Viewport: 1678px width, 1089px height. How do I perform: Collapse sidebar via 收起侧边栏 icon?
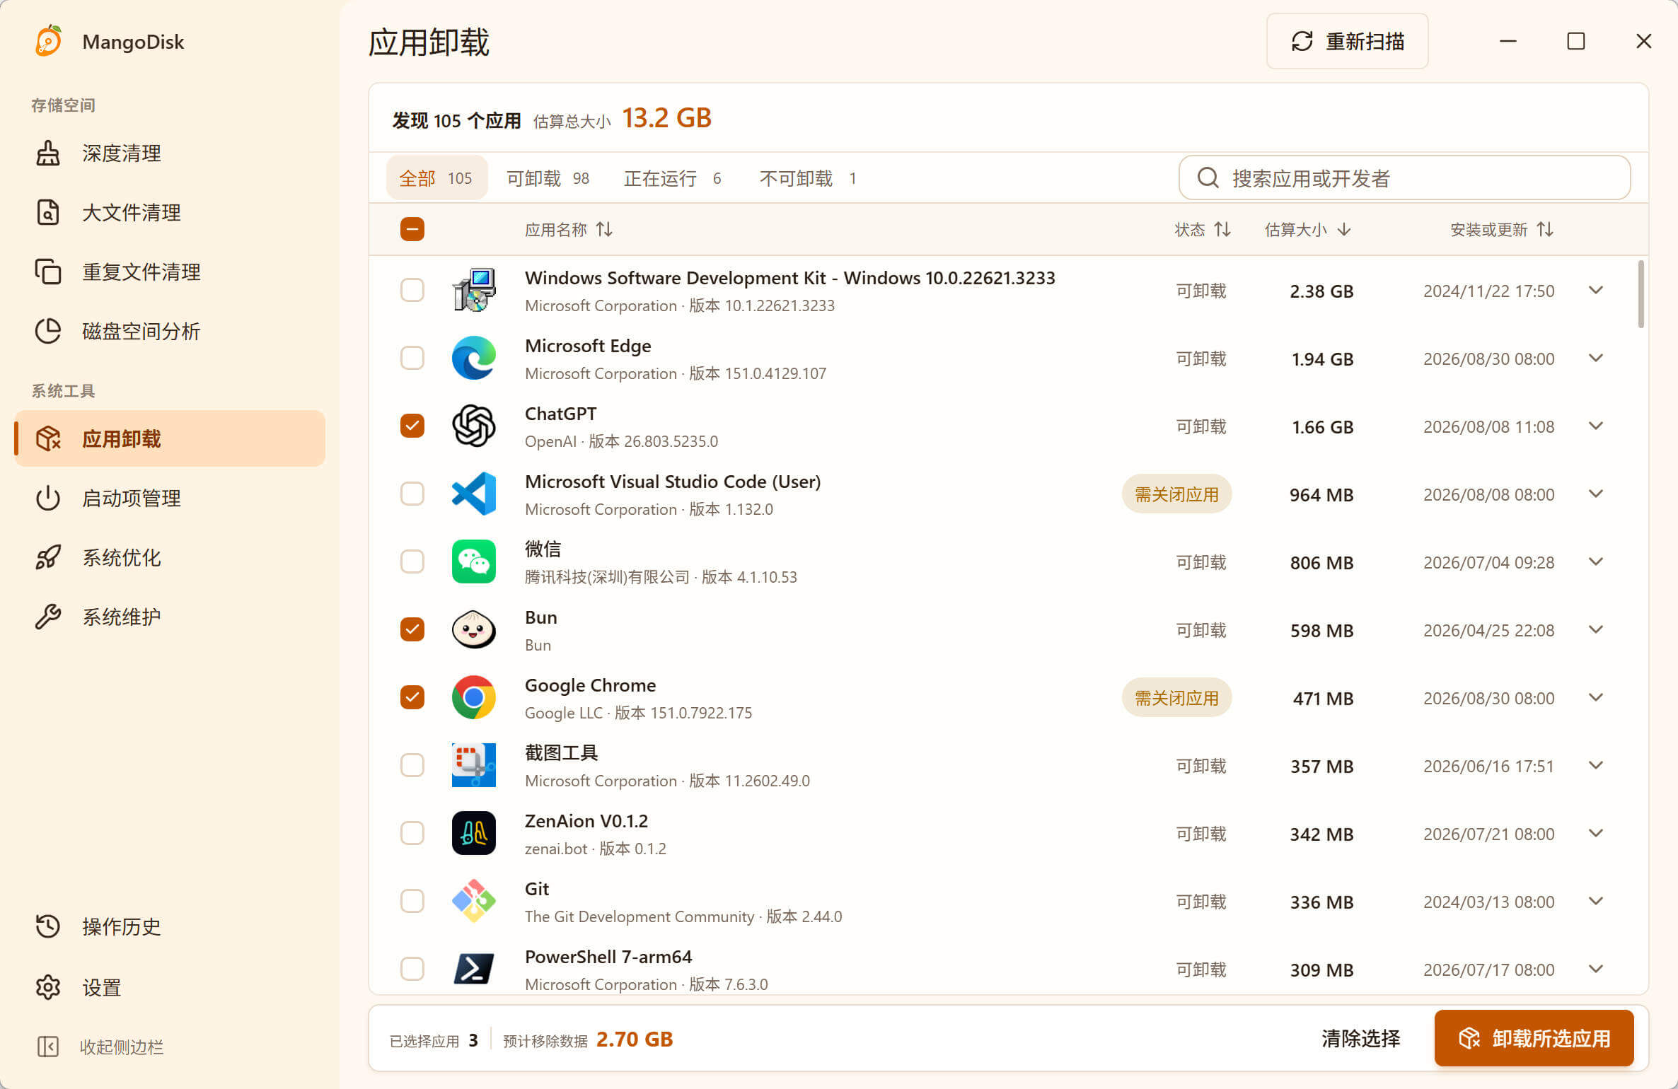(48, 1047)
